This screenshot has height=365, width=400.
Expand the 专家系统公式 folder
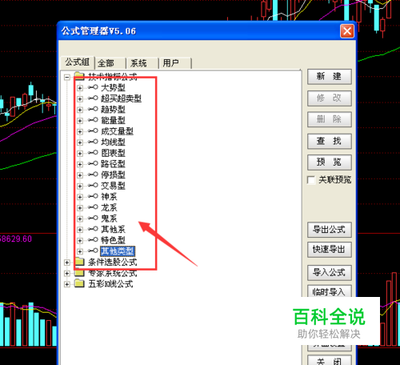(x=67, y=274)
